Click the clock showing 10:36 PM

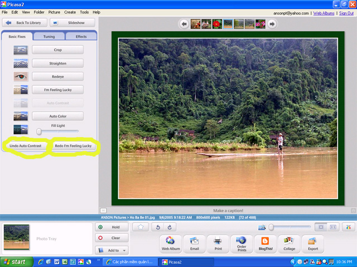coord(344,262)
